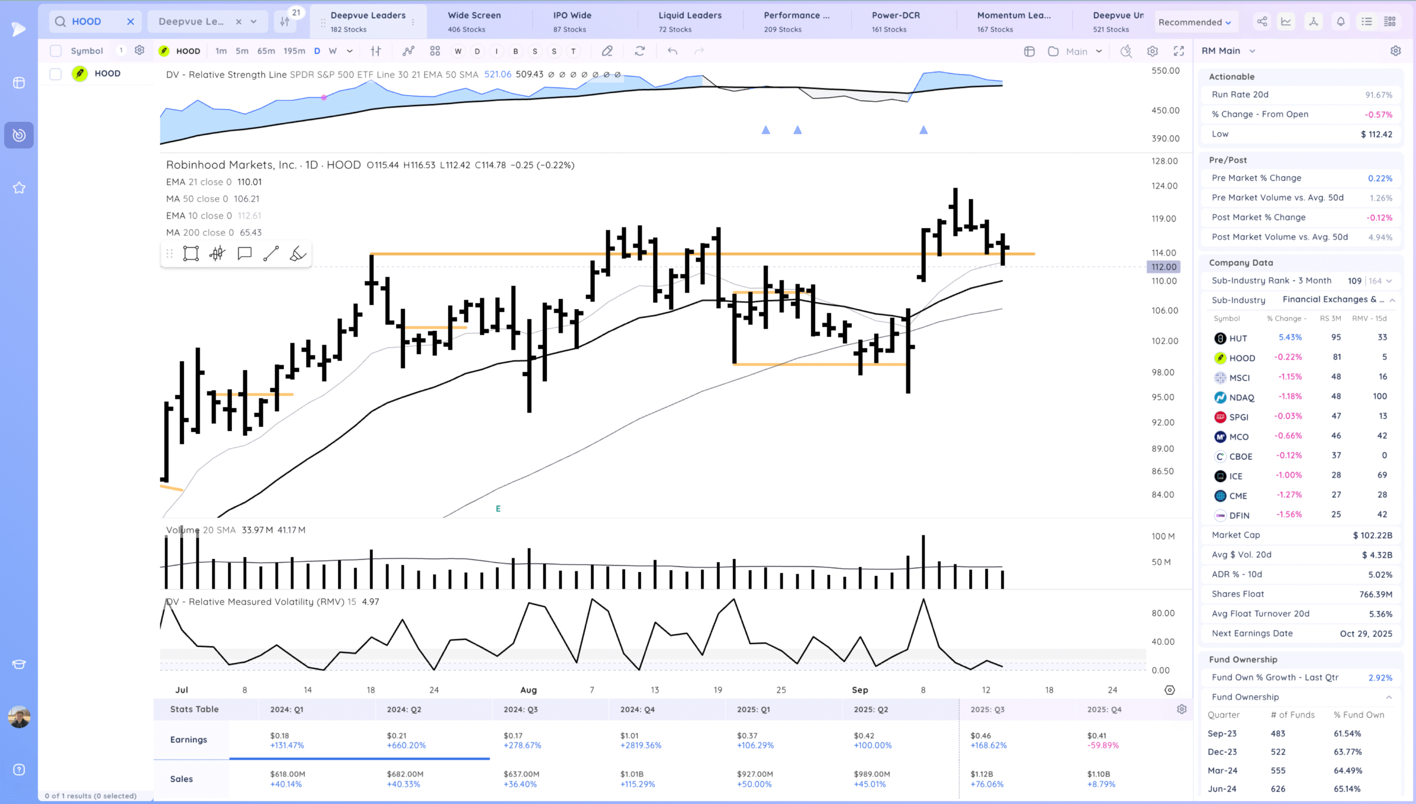Open the Main layout dropdown
Viewport: 1416px width, 804px height.
1084,51
